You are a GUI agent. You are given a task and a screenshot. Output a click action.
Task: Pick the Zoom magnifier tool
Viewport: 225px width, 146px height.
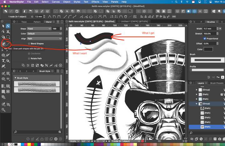pyautogui.click(x=3, y=110)
